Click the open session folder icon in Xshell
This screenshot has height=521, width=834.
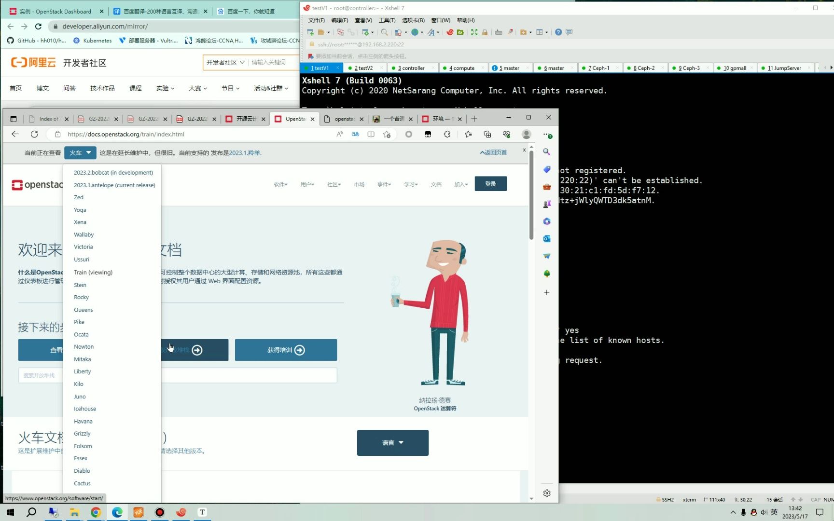click(321, 32)
